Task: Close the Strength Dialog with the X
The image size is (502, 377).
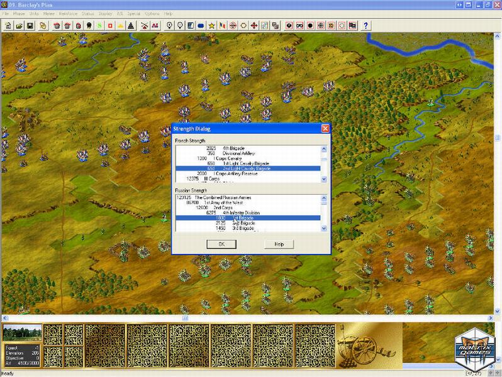Action: (325, 128)
